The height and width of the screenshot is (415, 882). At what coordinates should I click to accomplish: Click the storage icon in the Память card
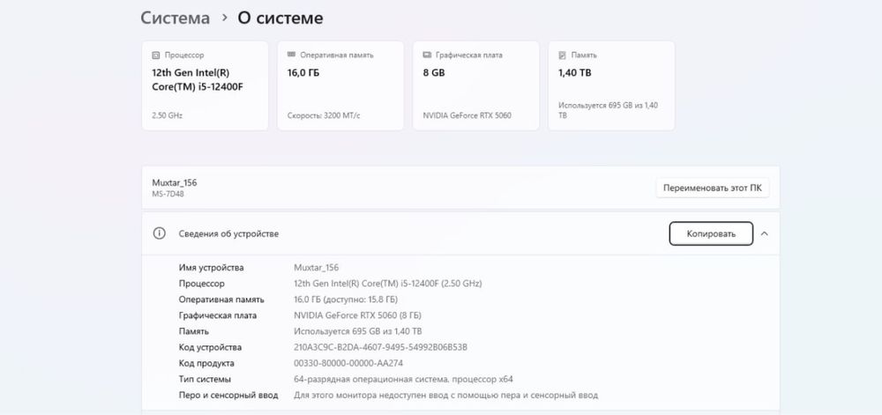click(x=562, y=55)
